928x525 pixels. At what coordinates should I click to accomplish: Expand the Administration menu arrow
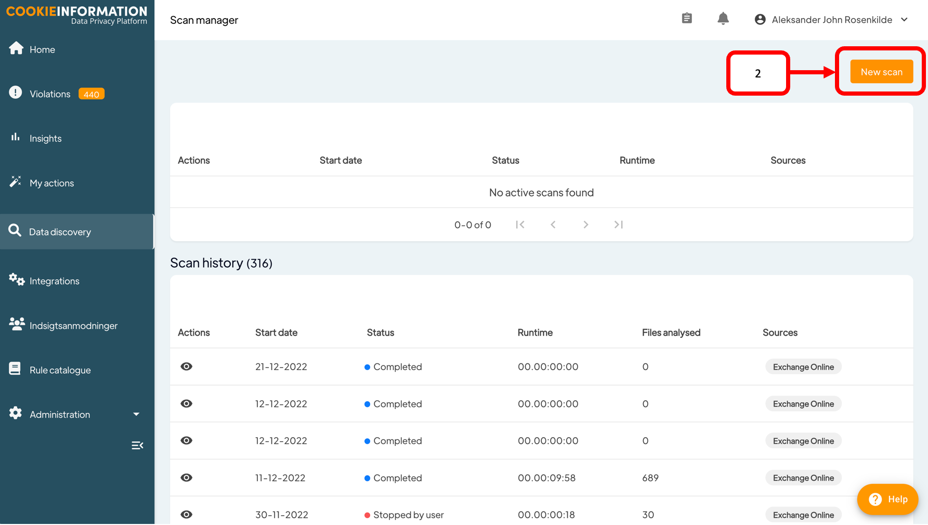pos(136,414)
